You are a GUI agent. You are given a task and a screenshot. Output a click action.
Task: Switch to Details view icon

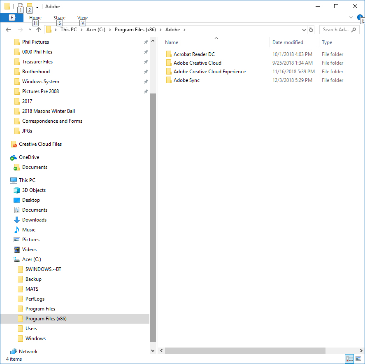pos(350,359)
